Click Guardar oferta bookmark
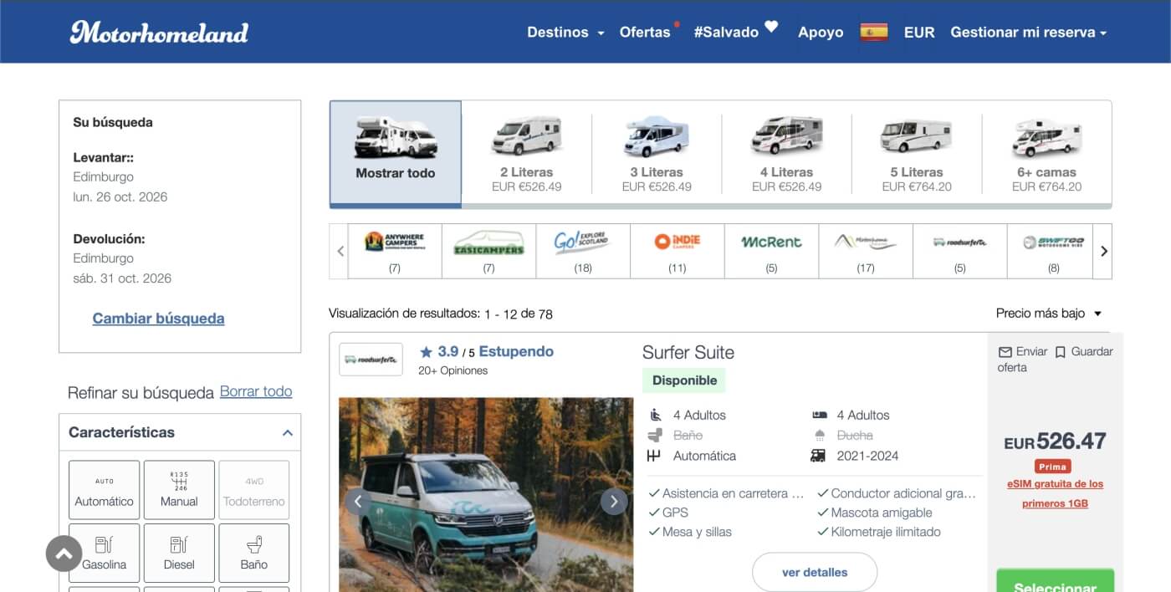This screenshot has width=1171, height=592. pos(1084,352)
